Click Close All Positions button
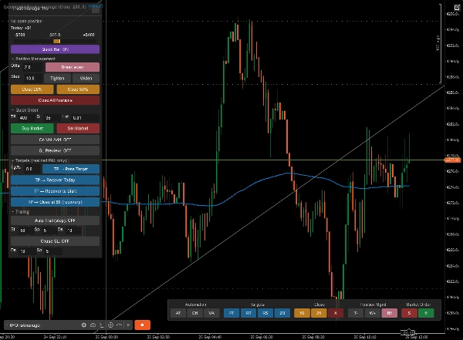Viewport: 463px width, 340px height. pyautogui.click(x=56, y=100)
